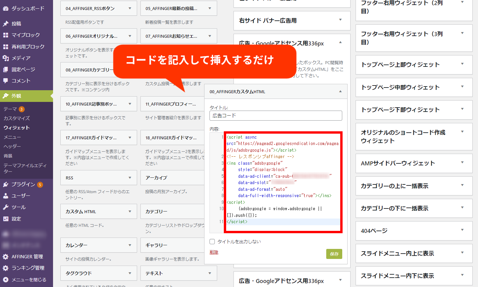This screenshot has width=478, height=287.
Task: Enable the タイトルを出力しない checkbox
Action: coord(212,242)
